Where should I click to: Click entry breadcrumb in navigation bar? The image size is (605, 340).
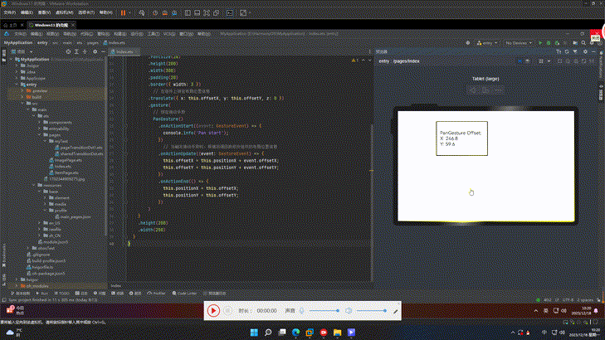coord(42,43)
